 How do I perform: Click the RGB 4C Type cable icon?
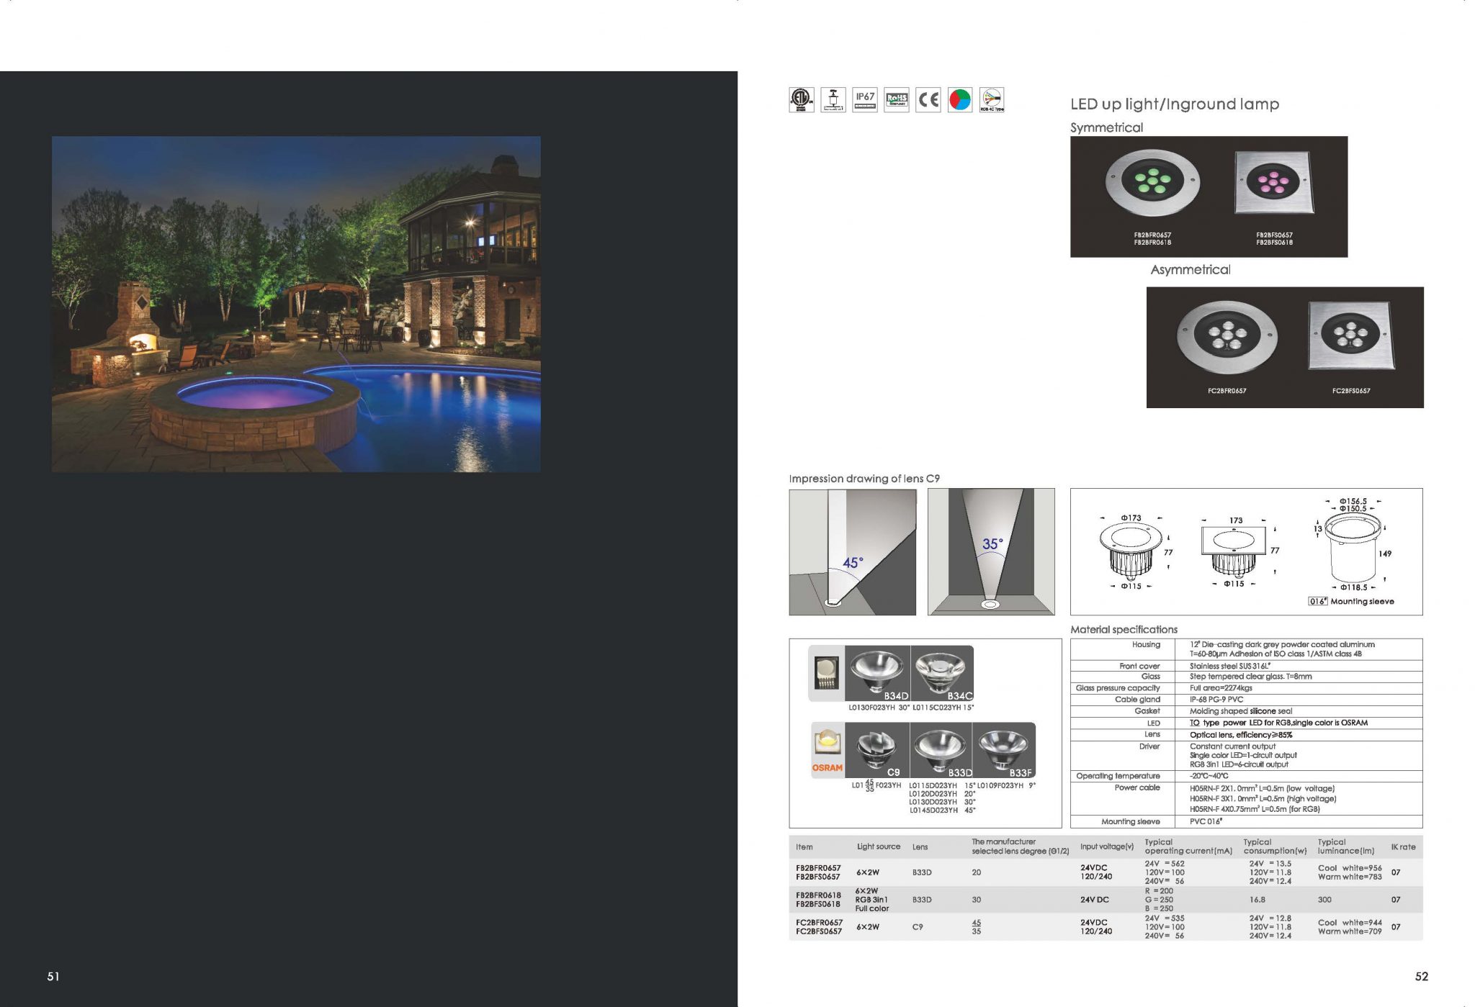992,99
